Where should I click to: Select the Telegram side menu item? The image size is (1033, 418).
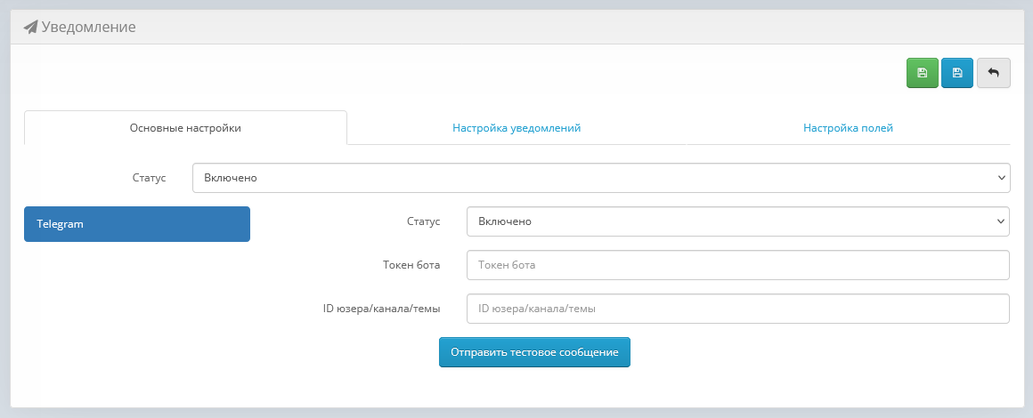click(137, 224)
